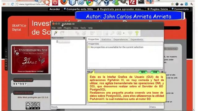Switch to the Dependents tab
This screenshot has width=198, height=111.
[x=137, y=39]
